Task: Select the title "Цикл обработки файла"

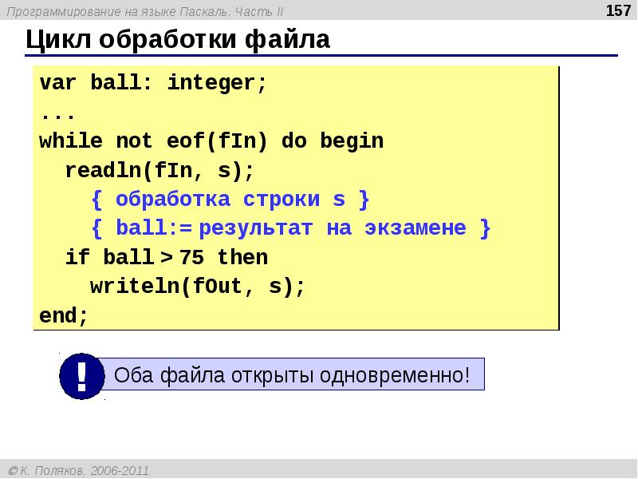Action: click(177, 40)
